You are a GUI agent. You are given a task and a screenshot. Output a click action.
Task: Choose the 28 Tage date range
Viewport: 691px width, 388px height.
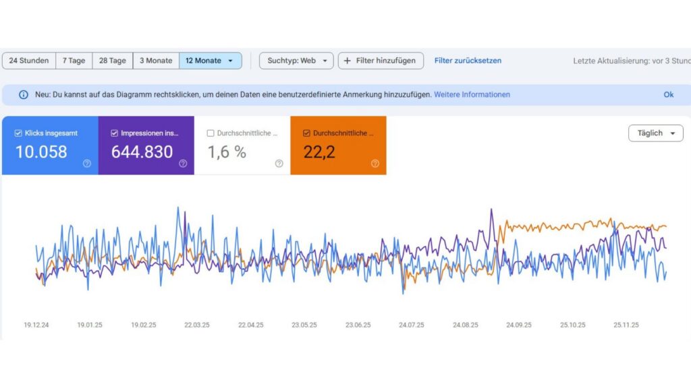(112, 61)
